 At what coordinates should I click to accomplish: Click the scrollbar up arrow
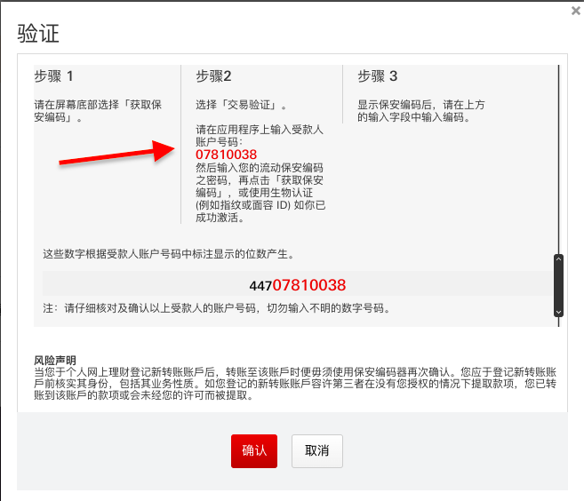(x=558, y=259)
